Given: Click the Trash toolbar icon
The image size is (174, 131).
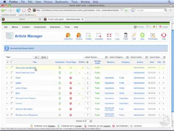Looking at the screenshot, I should click(126, 36).
